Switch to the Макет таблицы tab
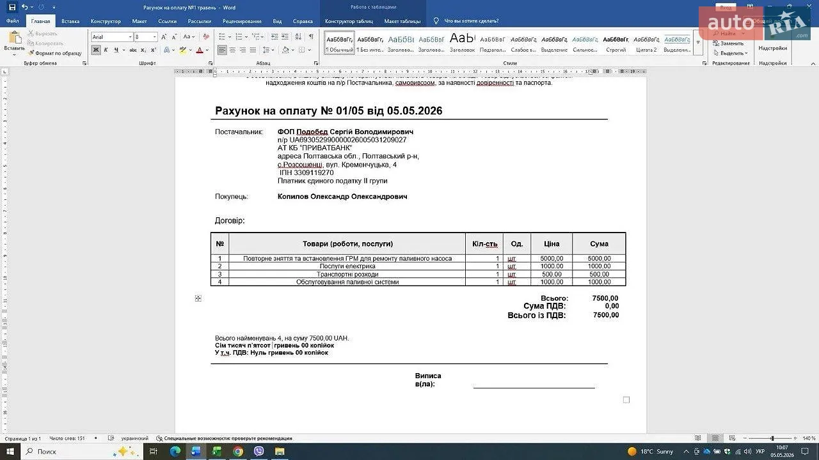This screenshot has height=460, width=819. (402, 21)
